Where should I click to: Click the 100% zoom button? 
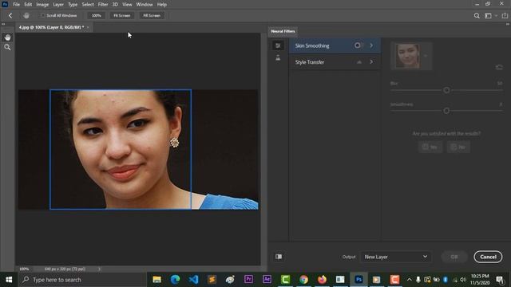pyautogui.click(x=96, y=16)
